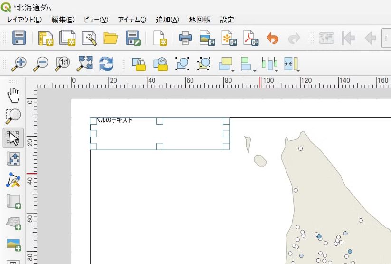The image size is (391, 264).
Task: Lock selected items
Action: 139,64
